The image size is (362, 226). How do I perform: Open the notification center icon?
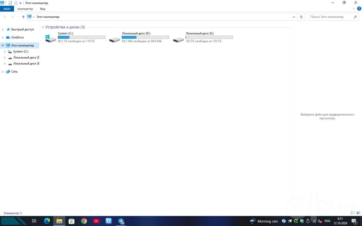pos(355,221)
